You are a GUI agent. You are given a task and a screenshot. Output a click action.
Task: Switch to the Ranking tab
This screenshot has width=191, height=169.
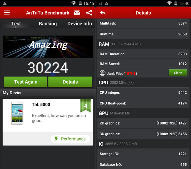click(48, 24)
